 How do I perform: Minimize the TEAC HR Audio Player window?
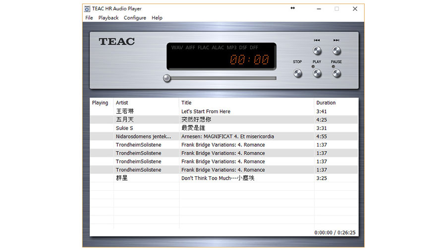tap(319, 9)
